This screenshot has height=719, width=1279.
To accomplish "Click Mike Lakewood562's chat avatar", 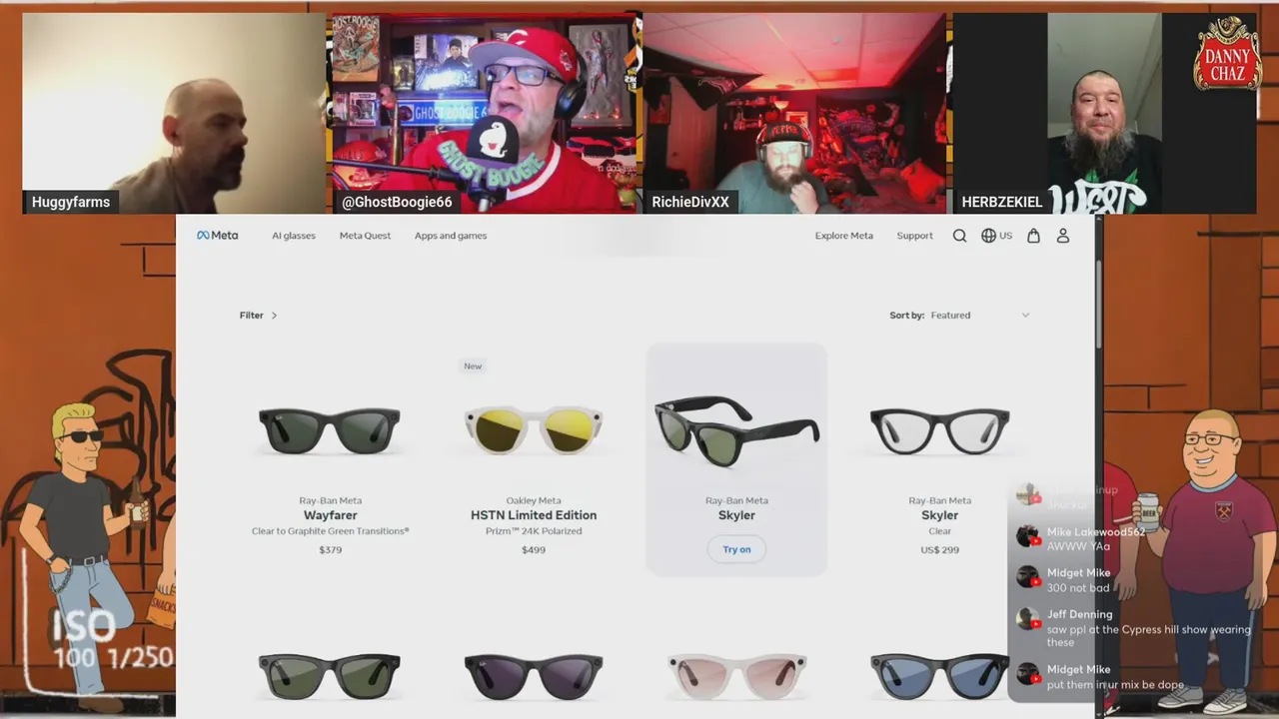I will click(1028, 537).
